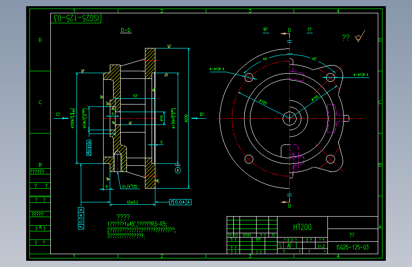
Task: Select the ø33H7 bore dimension text
Action: coord(84,118)
